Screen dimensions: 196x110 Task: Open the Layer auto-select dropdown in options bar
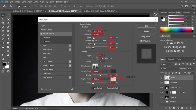click(x=27, y=6)
